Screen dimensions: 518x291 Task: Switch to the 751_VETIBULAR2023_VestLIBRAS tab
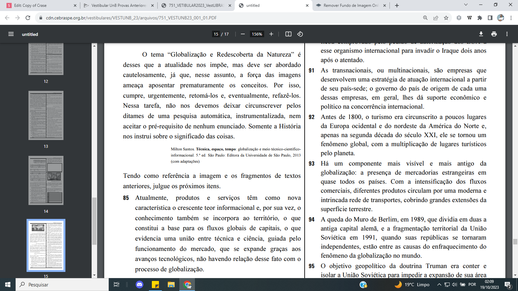pyautogui.click(x=196, y=5)
